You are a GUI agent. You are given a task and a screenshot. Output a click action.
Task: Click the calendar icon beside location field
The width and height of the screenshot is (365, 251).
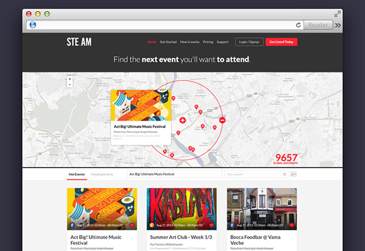tap(293, 174)
